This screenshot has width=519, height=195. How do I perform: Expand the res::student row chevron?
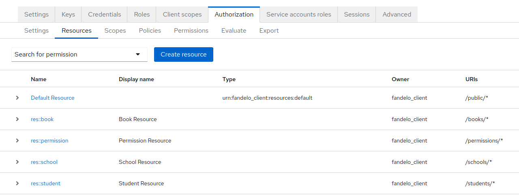click(x=17, y=183)
